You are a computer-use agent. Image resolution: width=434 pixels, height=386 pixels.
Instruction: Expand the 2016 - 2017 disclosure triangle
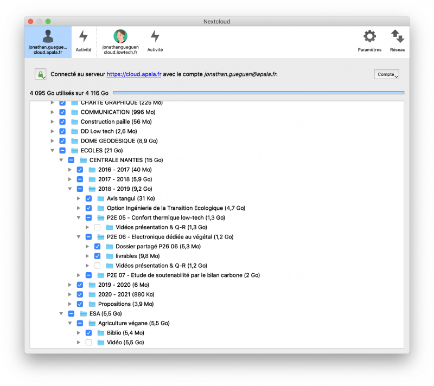[x=69, y=170]
